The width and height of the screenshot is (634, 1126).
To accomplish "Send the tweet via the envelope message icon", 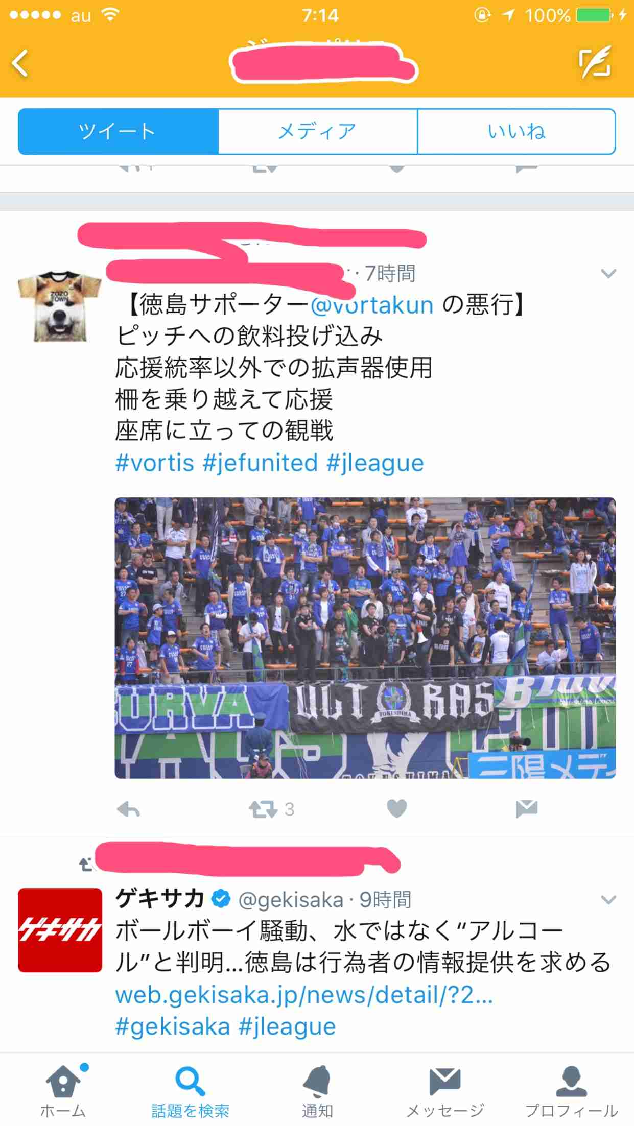I will (526, 809).
